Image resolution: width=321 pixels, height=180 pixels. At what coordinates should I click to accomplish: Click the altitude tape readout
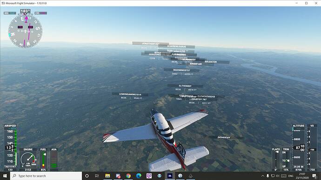coord(299,148)
